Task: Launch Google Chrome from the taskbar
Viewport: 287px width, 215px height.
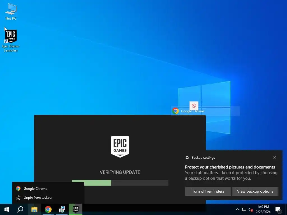Action: click(48, 209)
